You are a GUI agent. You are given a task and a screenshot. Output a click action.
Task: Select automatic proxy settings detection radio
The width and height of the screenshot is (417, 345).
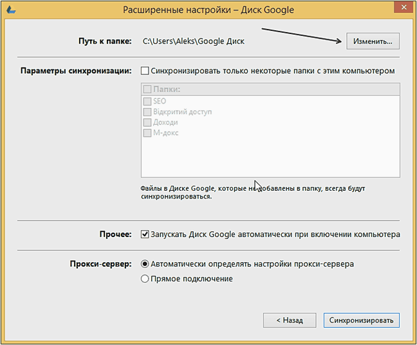click(145, 264)
